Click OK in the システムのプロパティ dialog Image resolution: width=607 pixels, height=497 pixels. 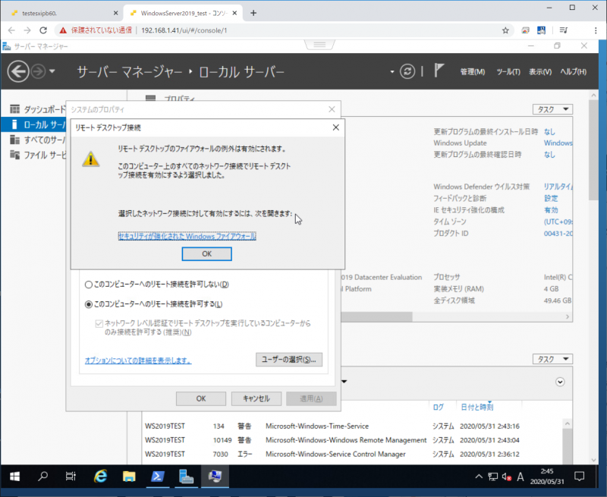201,398
